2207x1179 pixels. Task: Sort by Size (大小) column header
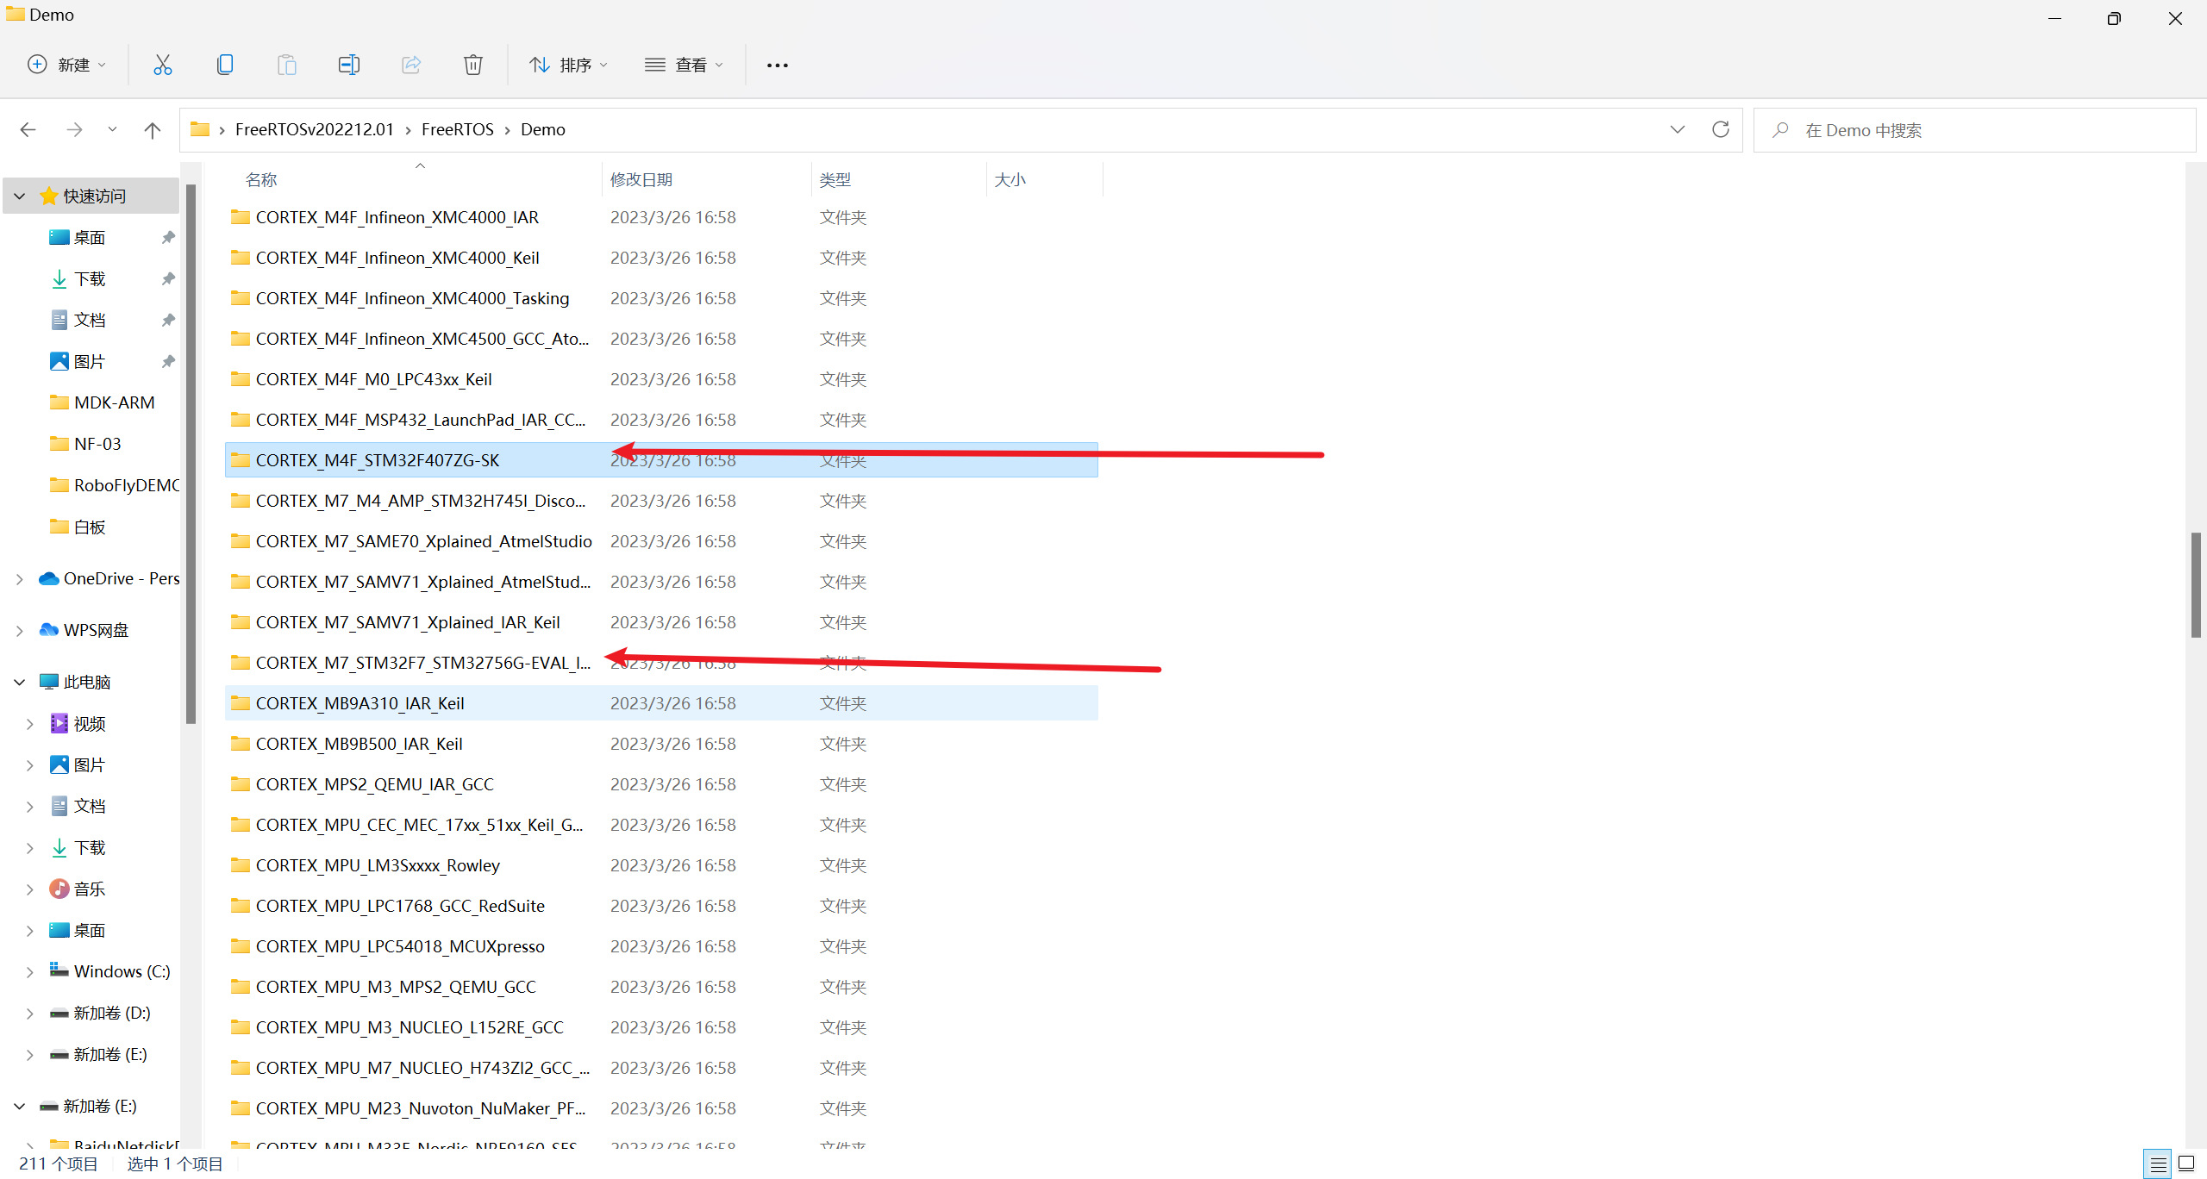point(1044,179)
